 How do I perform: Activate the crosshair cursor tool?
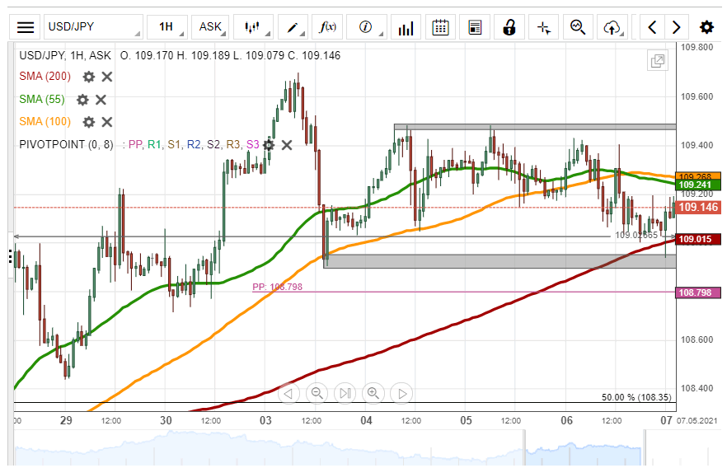click(x=543, y=27)
